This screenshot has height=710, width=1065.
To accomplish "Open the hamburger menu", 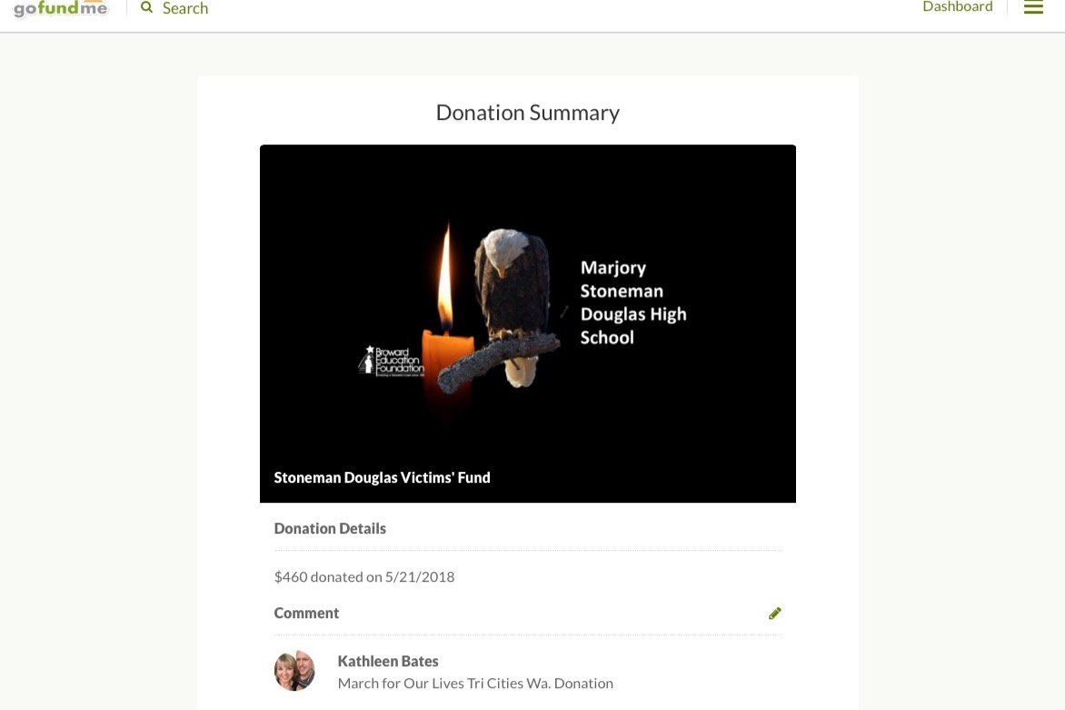I will [1033, 7].
